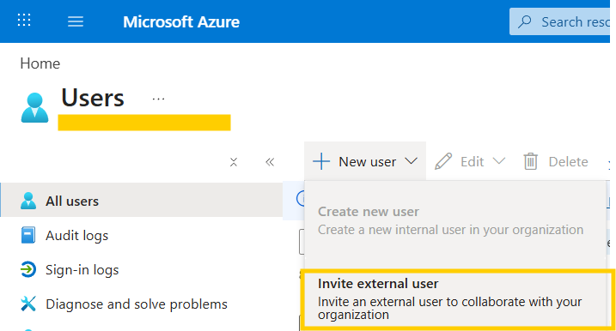Click the Diagnose wrench tools icon

[28, 304]
